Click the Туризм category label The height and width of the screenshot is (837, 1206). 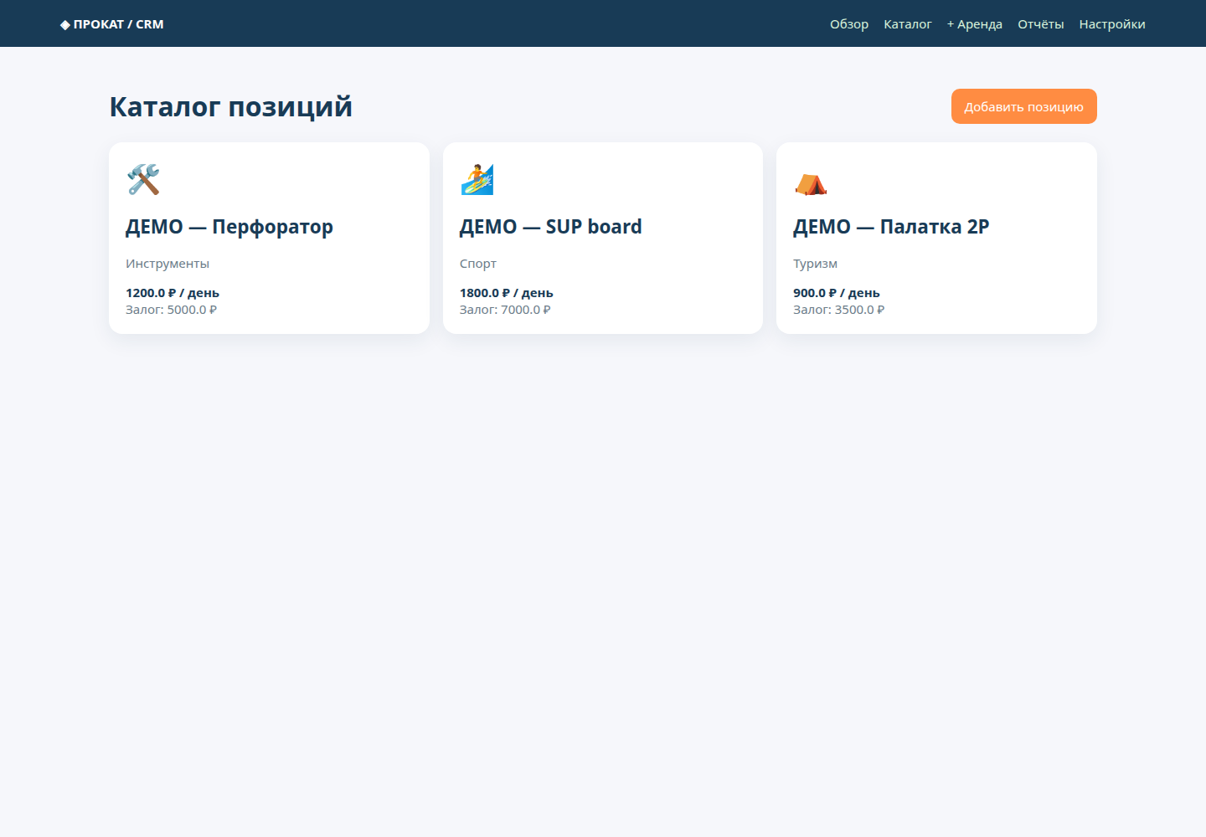pyautogui.click(x=815, y=264)
